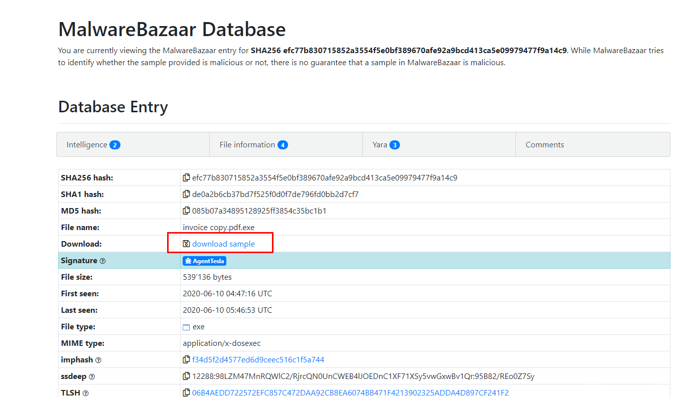Click the exe file type icon
This screenshot has width=692, height=397.
[x=186, y=327]
